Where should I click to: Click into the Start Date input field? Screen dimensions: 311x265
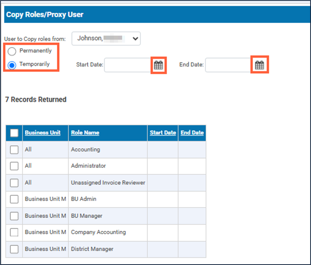tap(127, 65)
